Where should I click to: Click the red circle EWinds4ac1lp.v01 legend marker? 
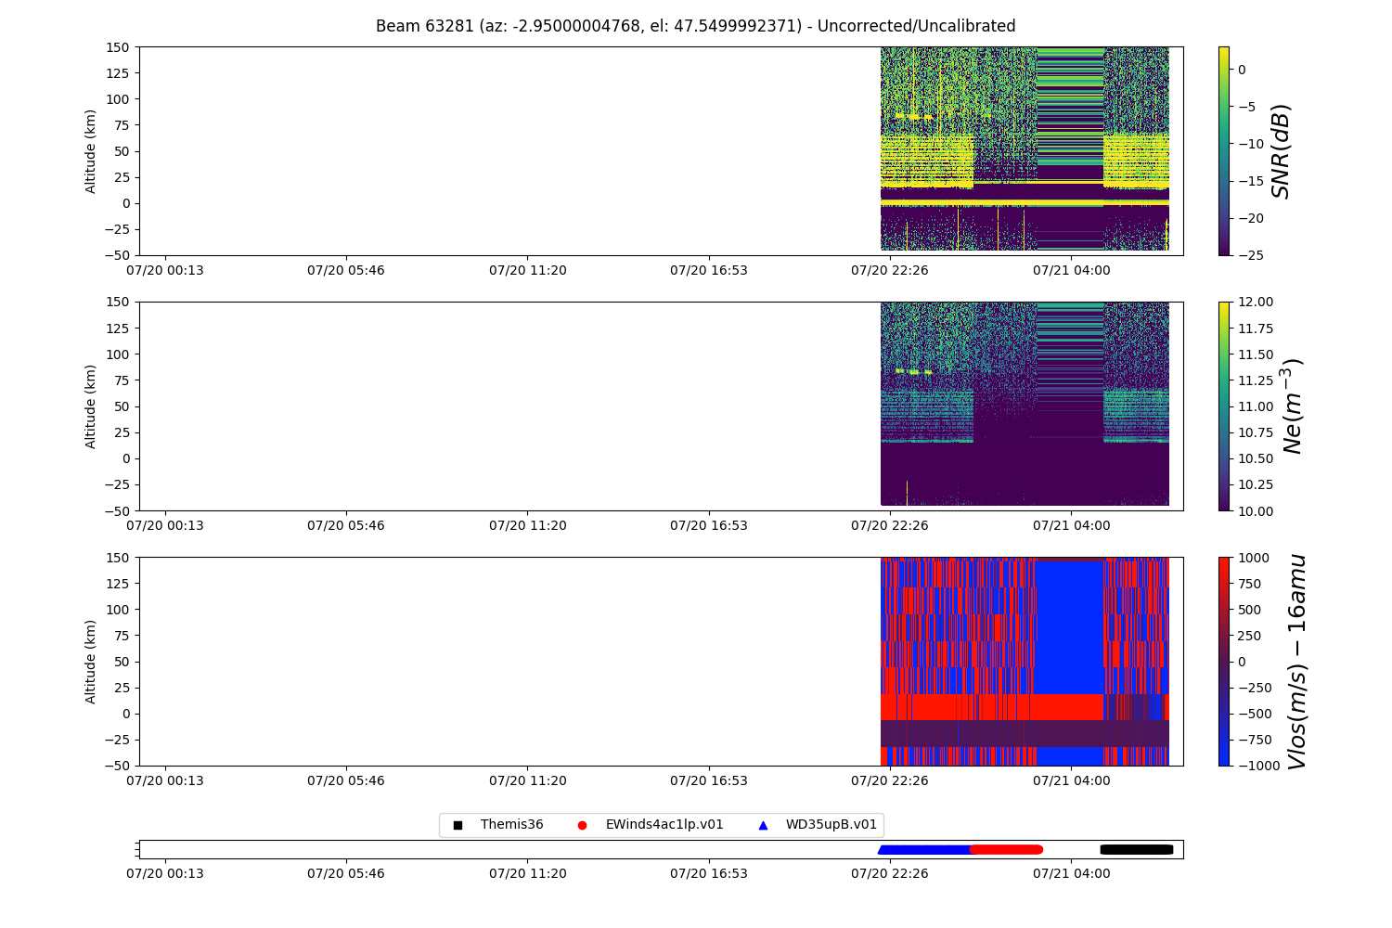(x=582, y=825)
